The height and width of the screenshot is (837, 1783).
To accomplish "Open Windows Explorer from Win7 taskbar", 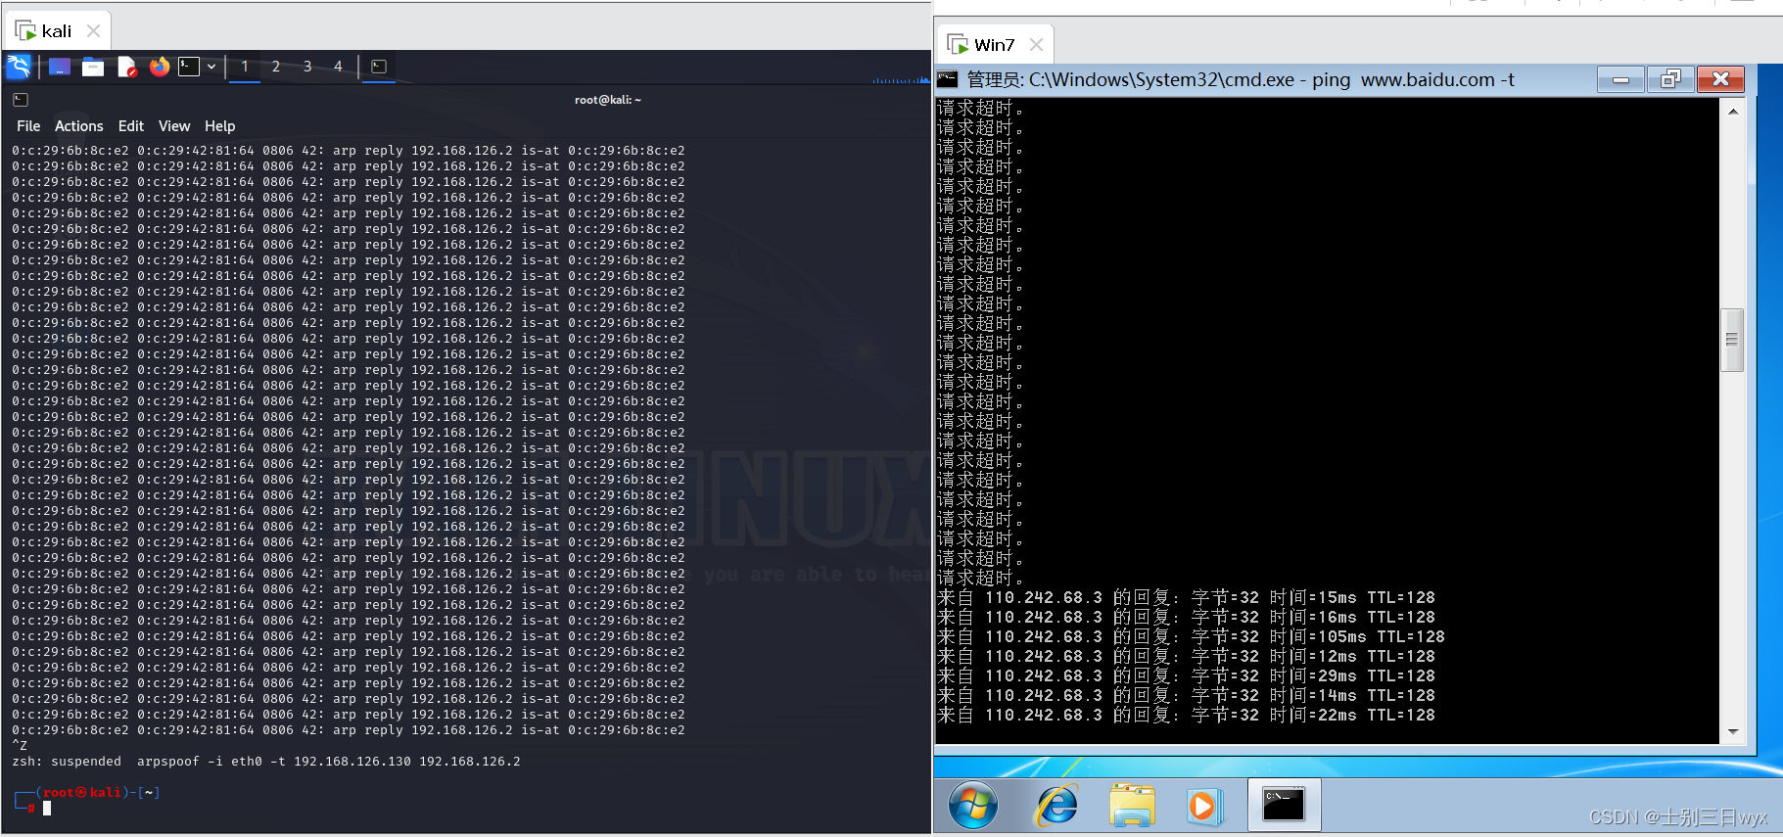I will 1133,806.
